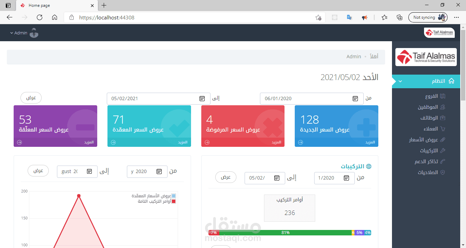Viewport: 466px width, 248px height.
Task: Open الموظفين in the sidebar
Action: (x=427, y=107)
